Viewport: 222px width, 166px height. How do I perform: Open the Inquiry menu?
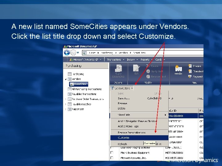point(132,60)
